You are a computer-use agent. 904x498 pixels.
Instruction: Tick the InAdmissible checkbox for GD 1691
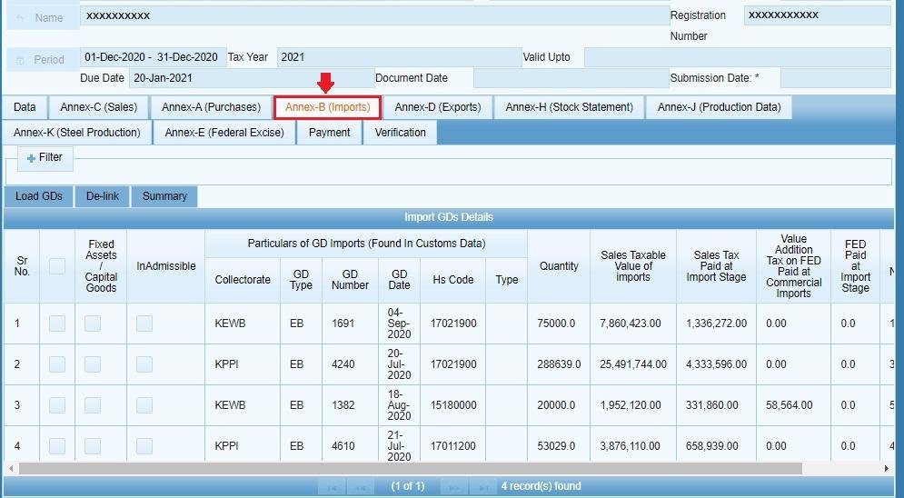144,324
